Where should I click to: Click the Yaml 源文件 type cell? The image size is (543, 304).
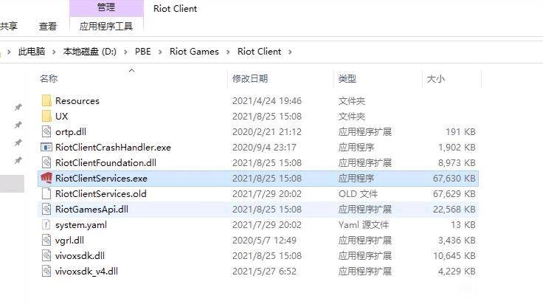(364, 225)
